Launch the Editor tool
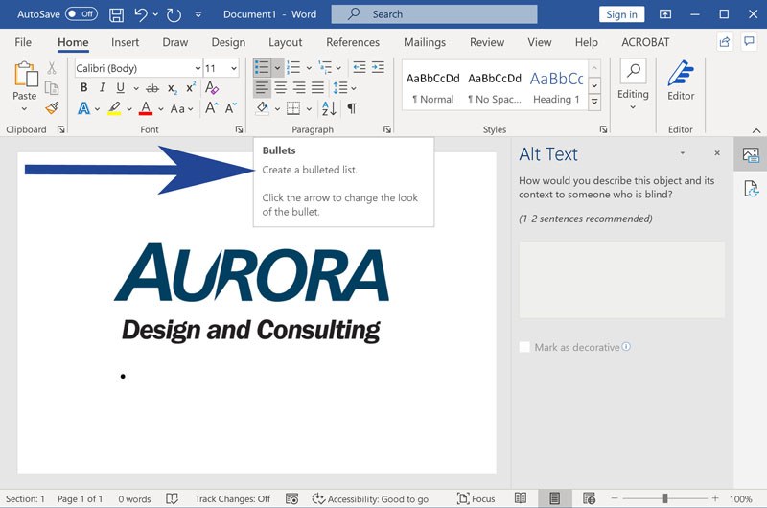 click(681, 81)
